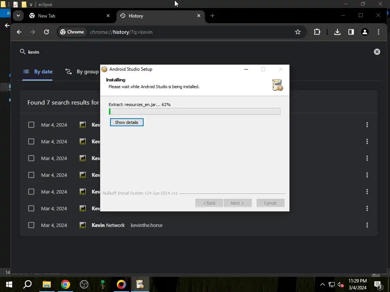Expand hidden system tray icons
The image size is (390, 292).
[322, 284]
